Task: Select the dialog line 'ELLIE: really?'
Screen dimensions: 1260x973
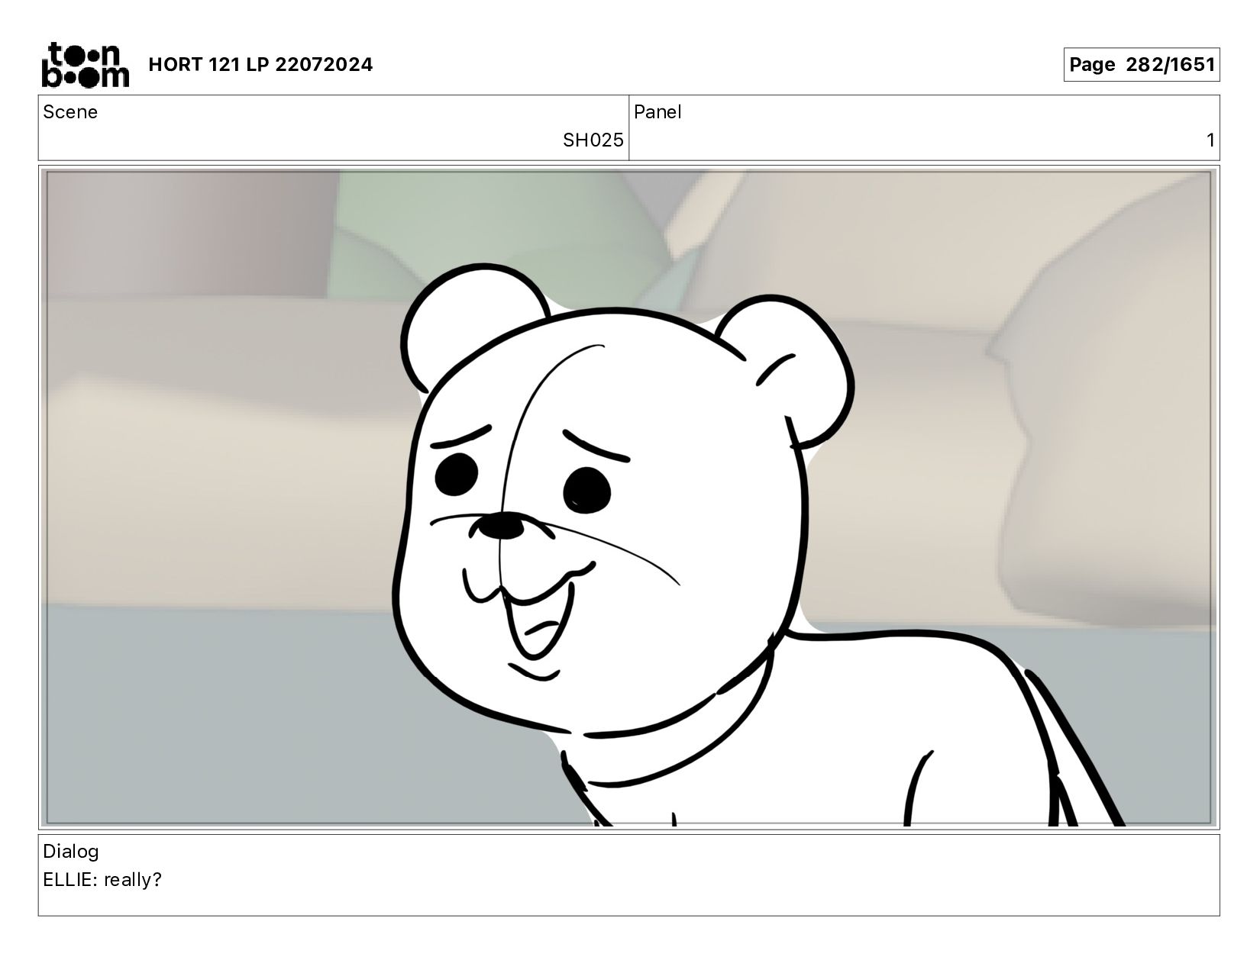Action: tap(102, 880)
